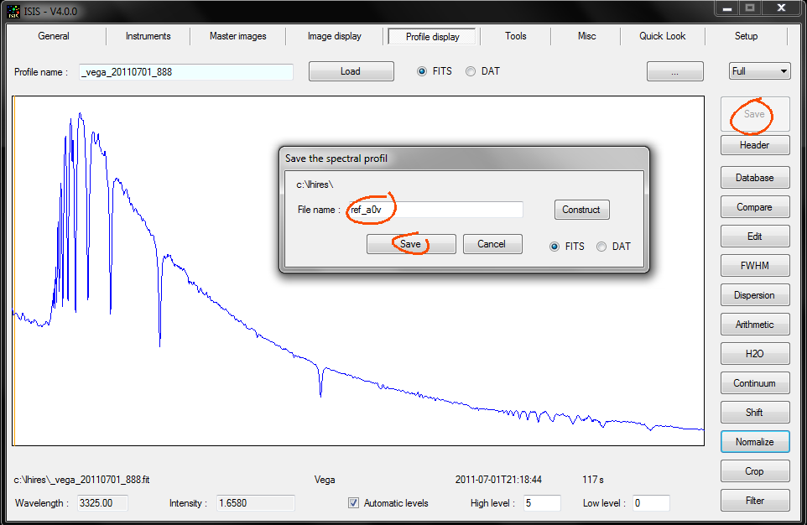Open the Header side panel button

point(754,145)
